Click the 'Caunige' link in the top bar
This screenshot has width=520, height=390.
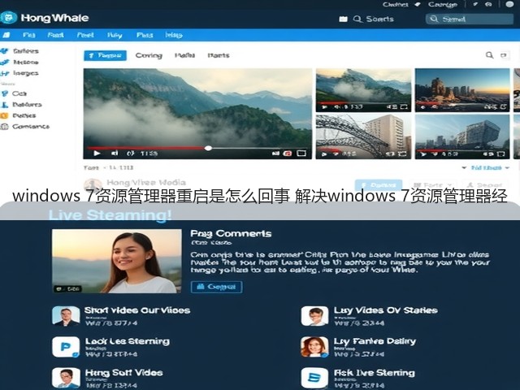tap(443, 4)
